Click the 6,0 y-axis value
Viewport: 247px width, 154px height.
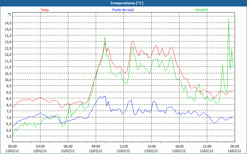pos(9,130)
